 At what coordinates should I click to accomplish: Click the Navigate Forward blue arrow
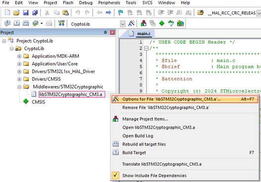[x=108, y=12]
